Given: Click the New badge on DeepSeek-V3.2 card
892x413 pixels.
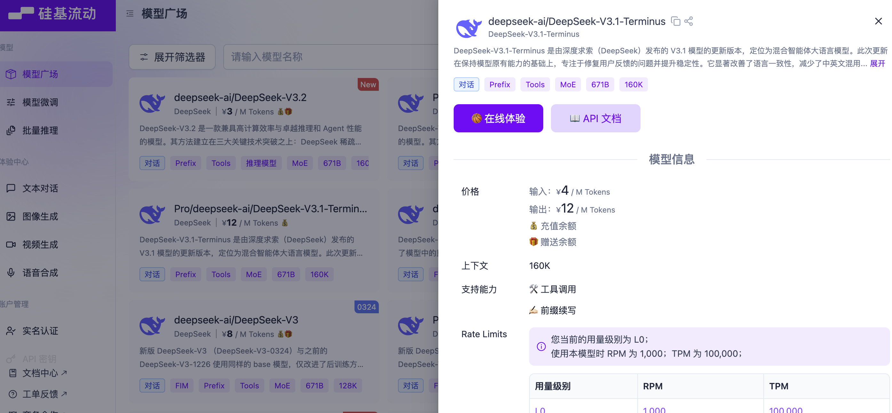Looking at the screenshot, I should coord(368,84).
